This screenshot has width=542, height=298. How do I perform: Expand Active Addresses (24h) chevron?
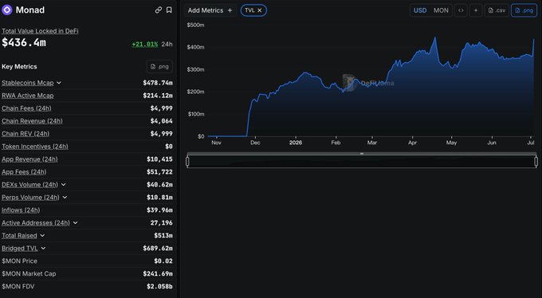(x=75, y=223)
